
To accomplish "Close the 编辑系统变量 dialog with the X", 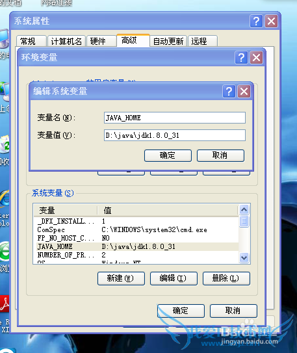I will (244, 92).
